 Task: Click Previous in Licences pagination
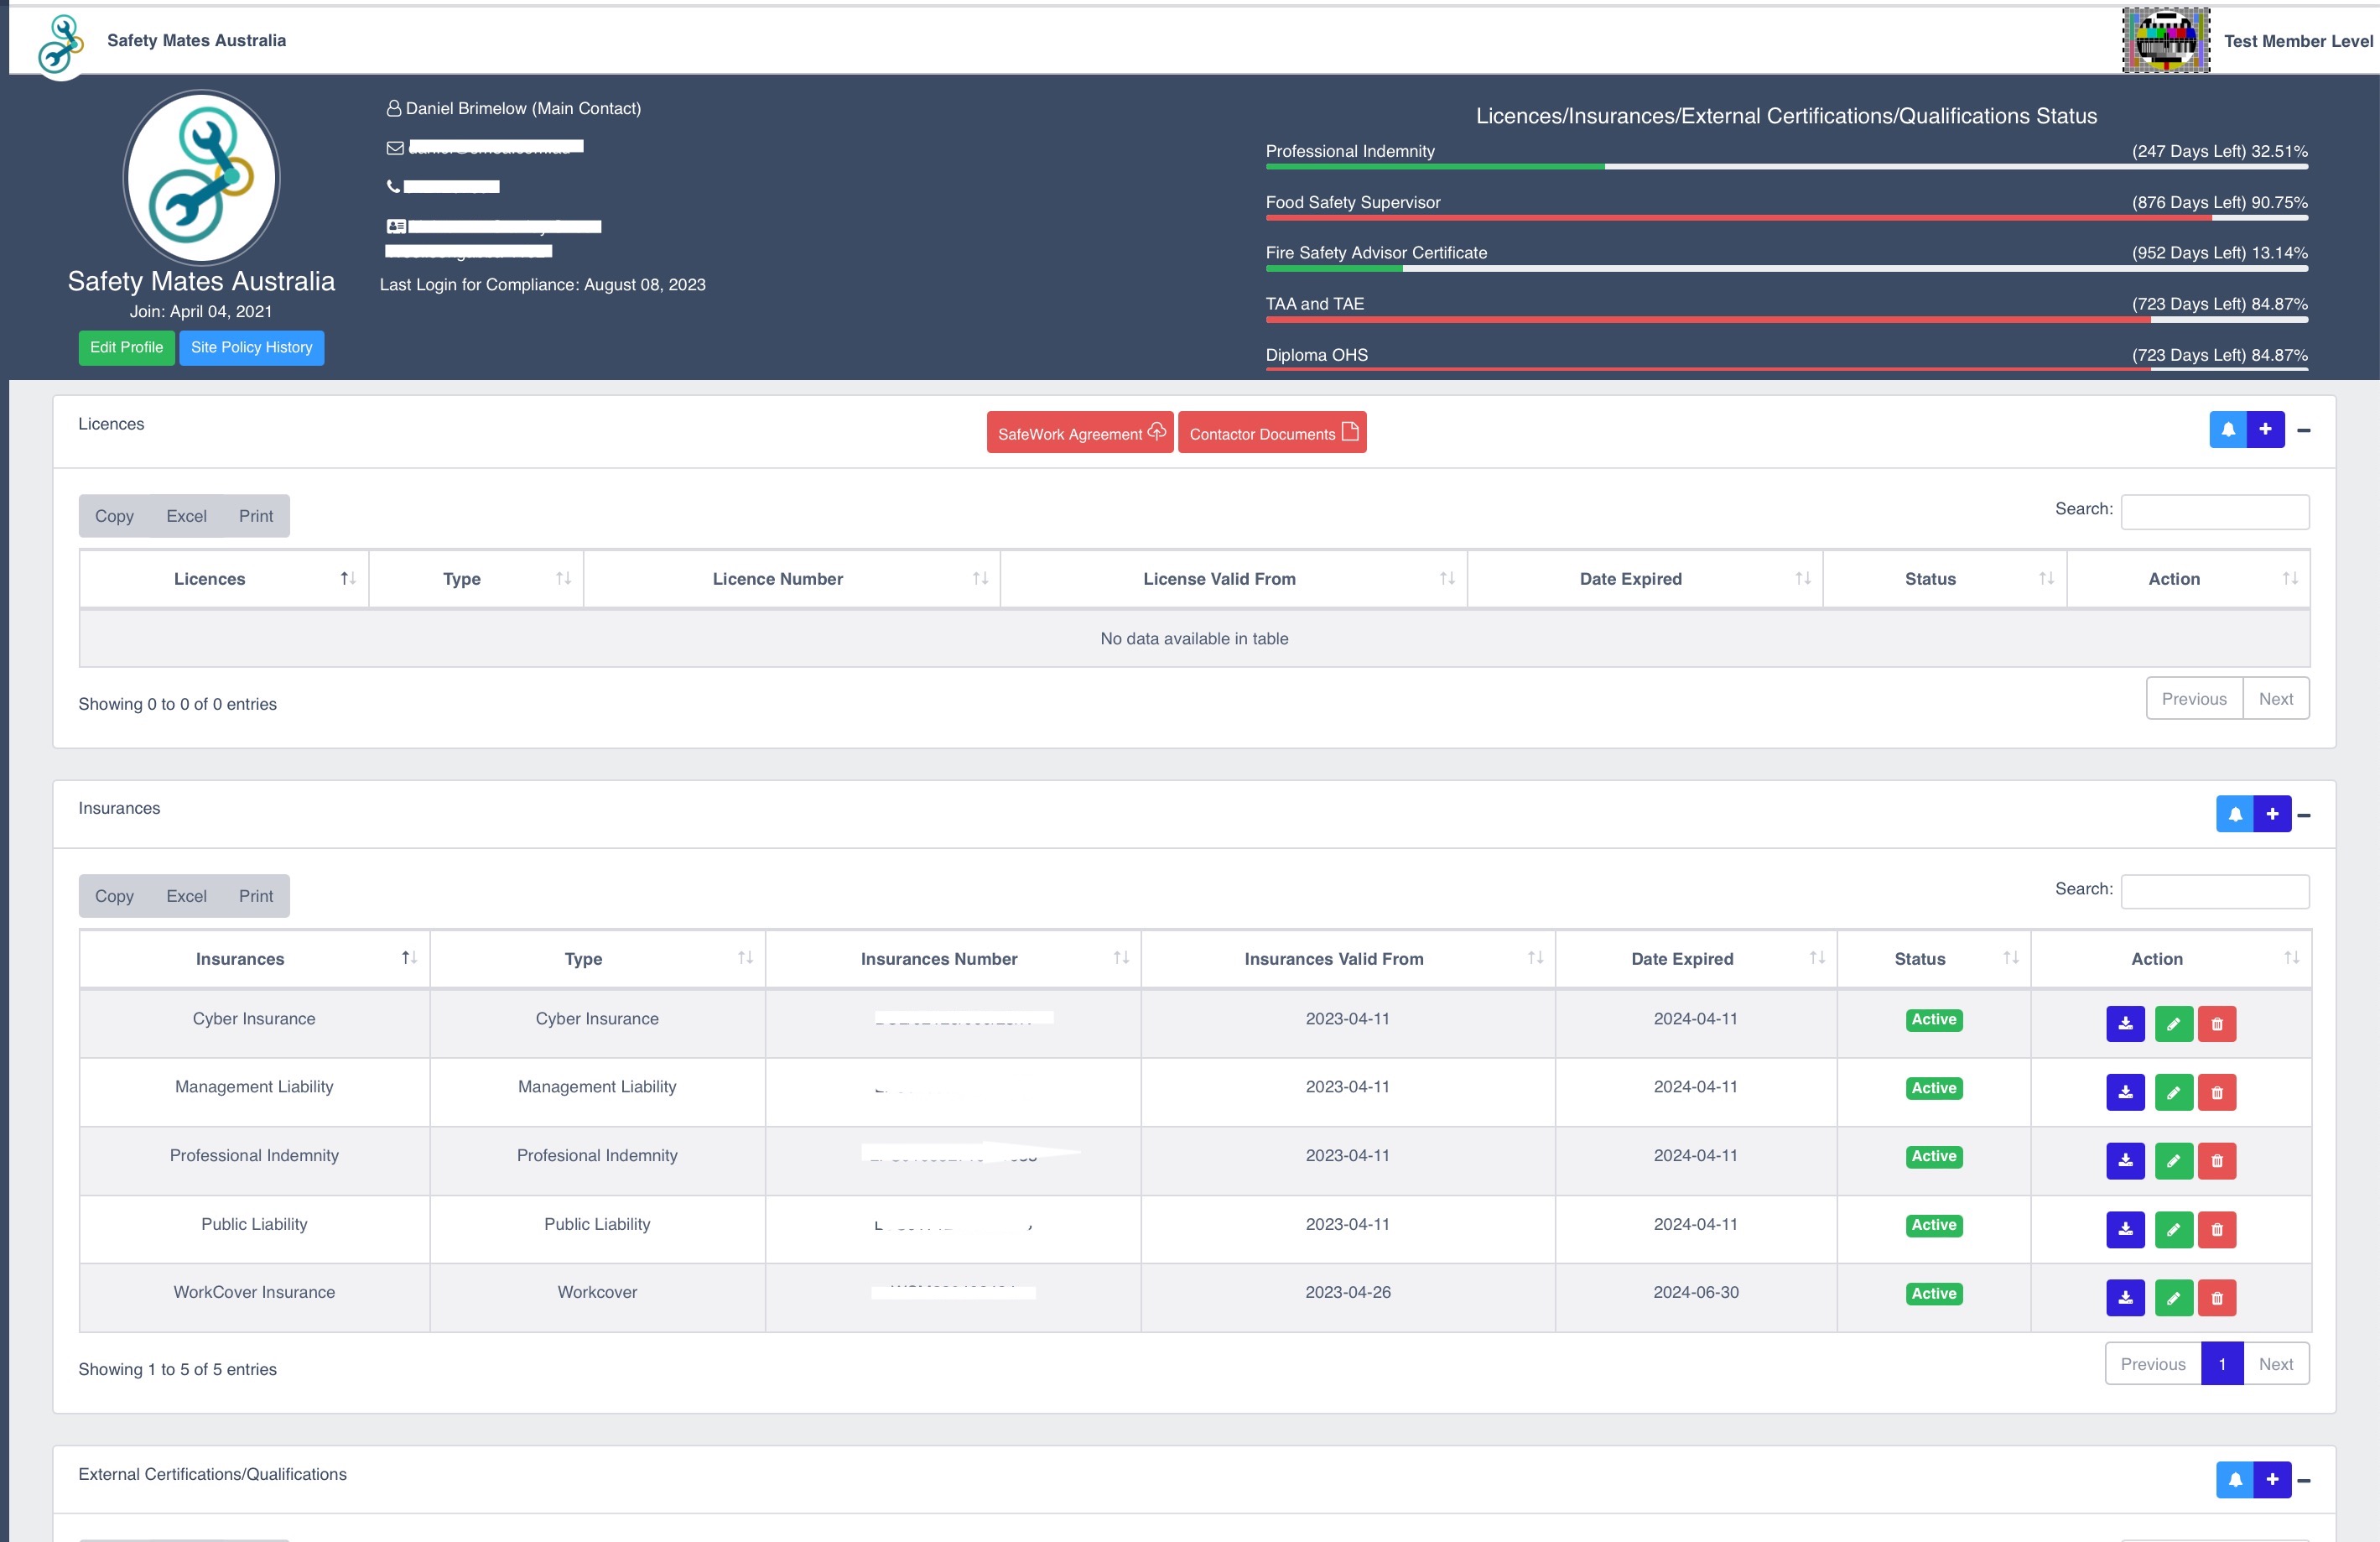coord(2194,699)
